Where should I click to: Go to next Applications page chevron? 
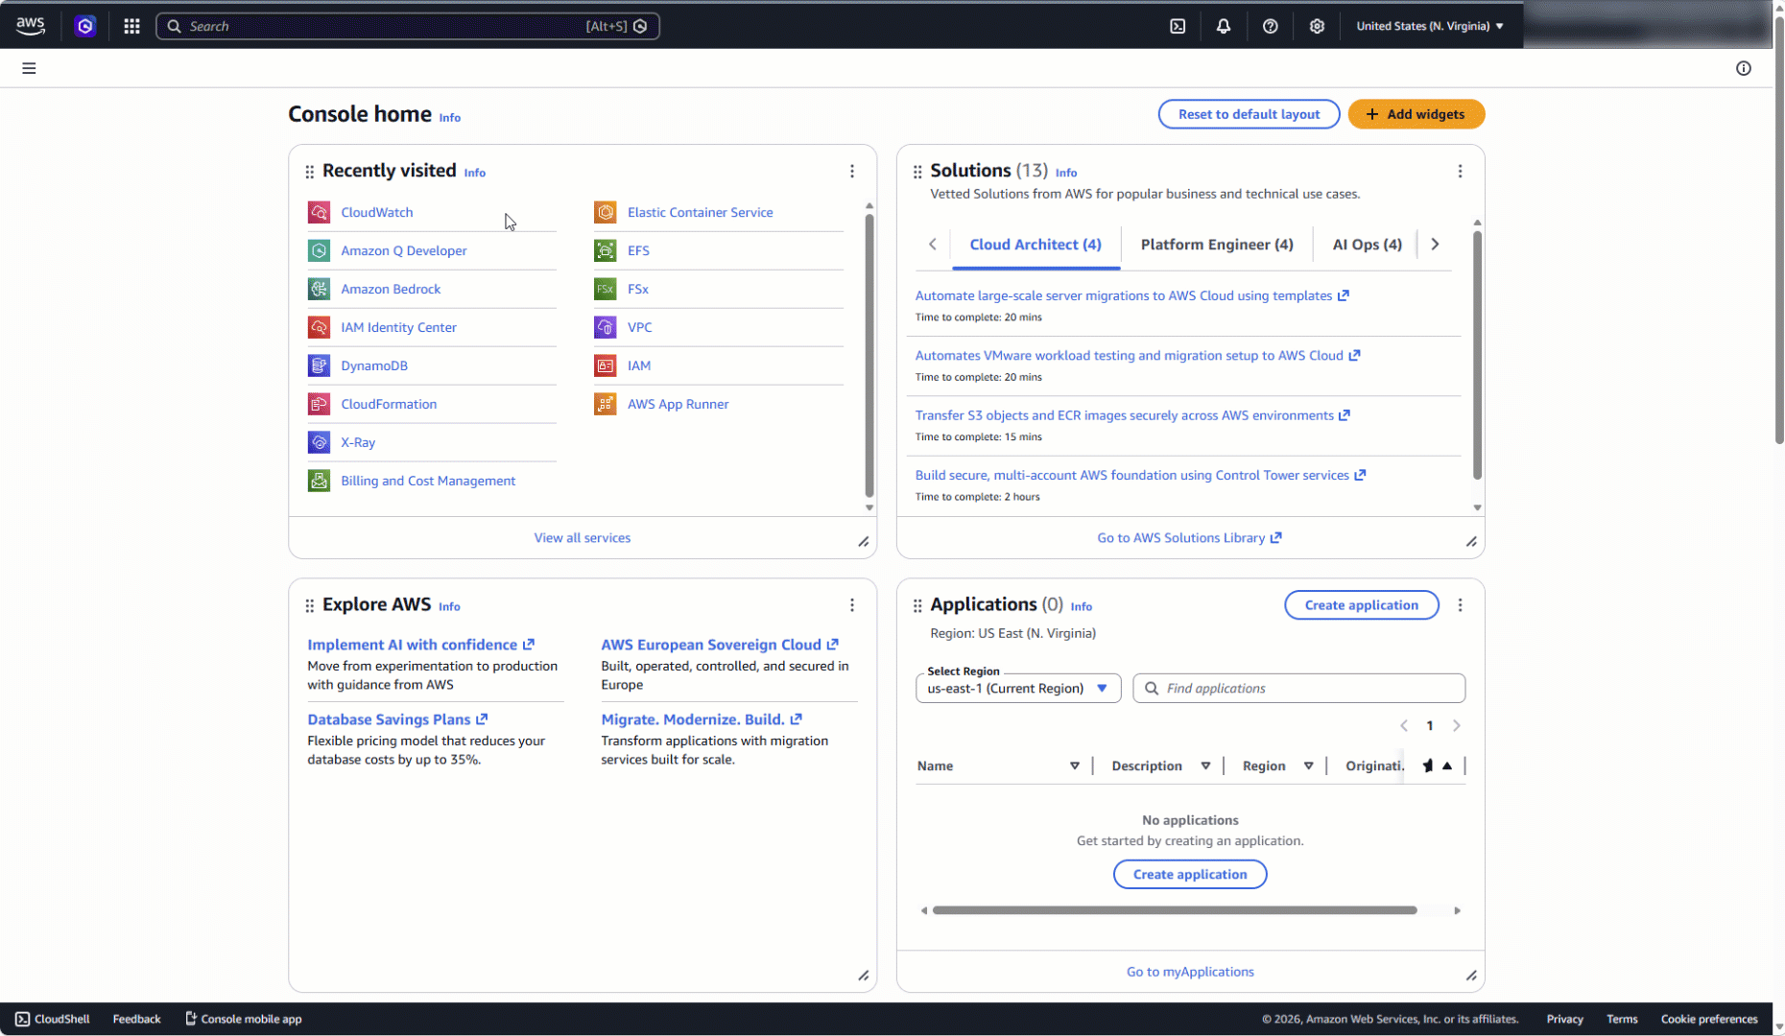click(1456, 725)
